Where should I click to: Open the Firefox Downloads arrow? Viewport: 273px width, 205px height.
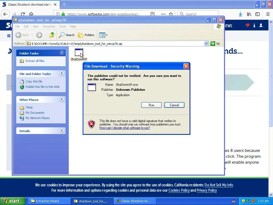240,14
